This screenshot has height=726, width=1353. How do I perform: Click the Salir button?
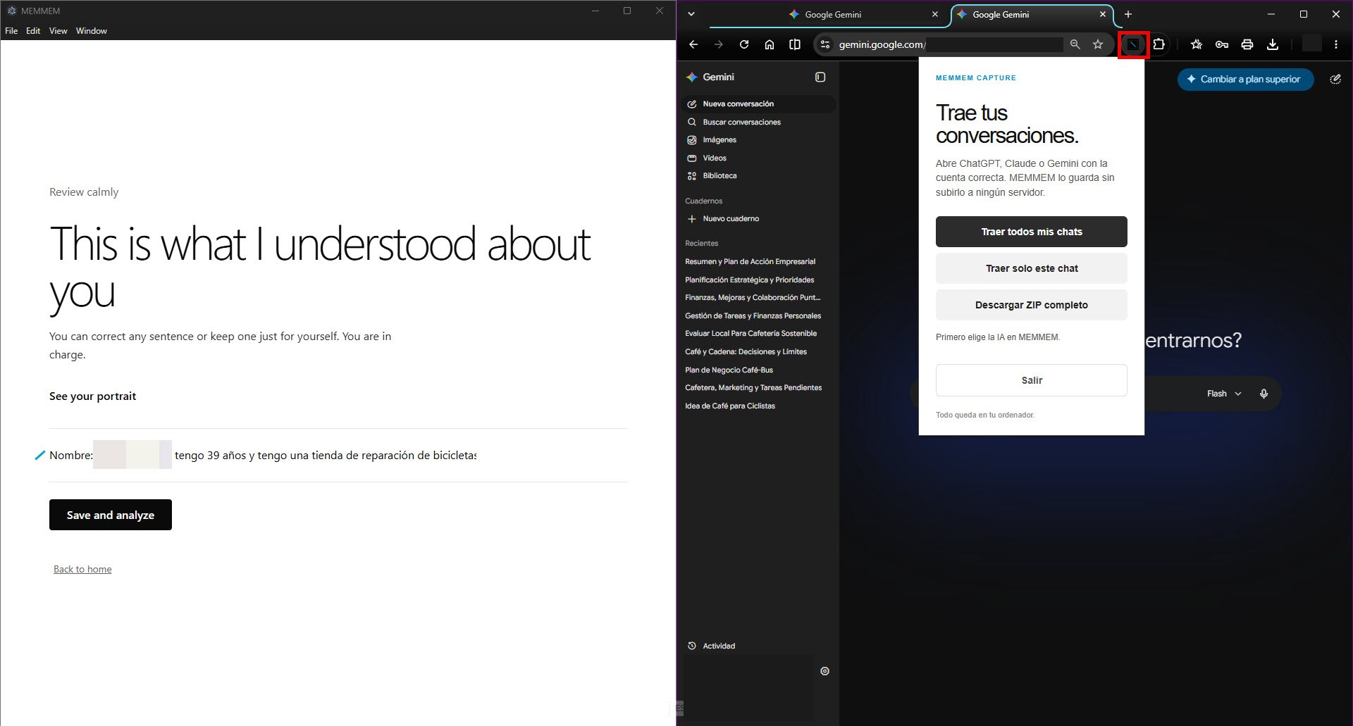tap(1032, 380)
